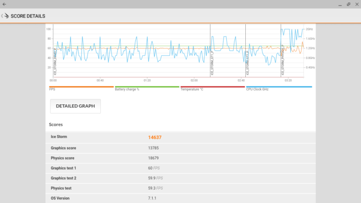Viewport: 361px width, 203px height.
Task: Click the 3DMark logo beside Score Details
Action: click(x=7, y=16)
